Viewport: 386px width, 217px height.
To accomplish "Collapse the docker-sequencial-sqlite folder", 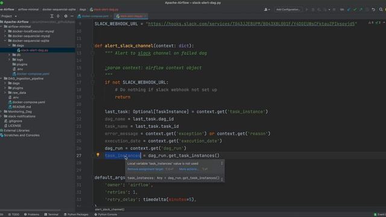I will pyautogui.click(x=5, y=40).
